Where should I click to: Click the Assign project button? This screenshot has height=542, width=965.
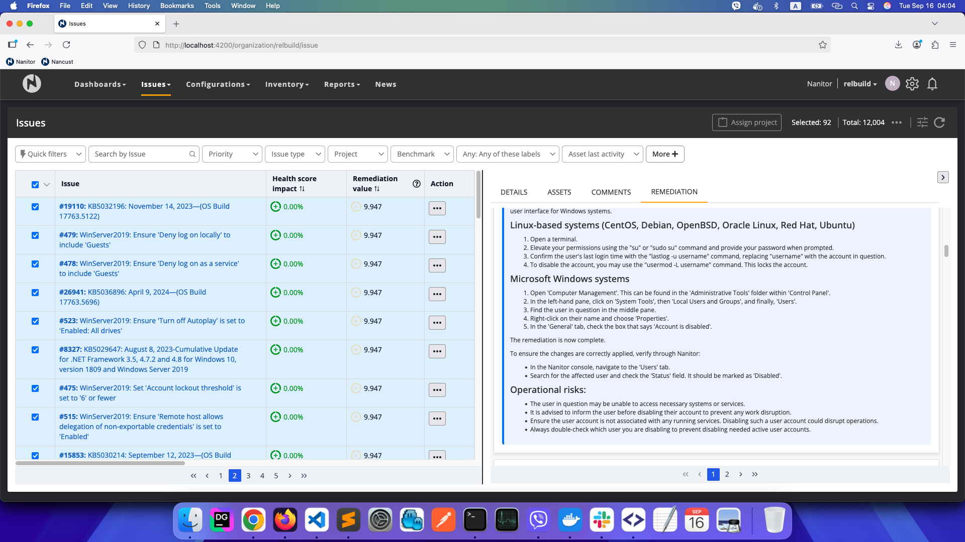[746, 122]
